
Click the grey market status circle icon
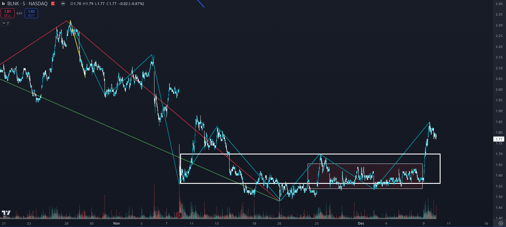63,4
